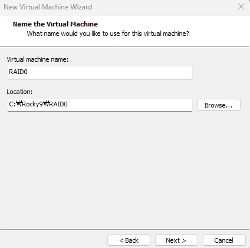This screenshot has height=248, width=250.
Task: Click the Virtual machine name field containing RAID0
Action: pos(100,72)
